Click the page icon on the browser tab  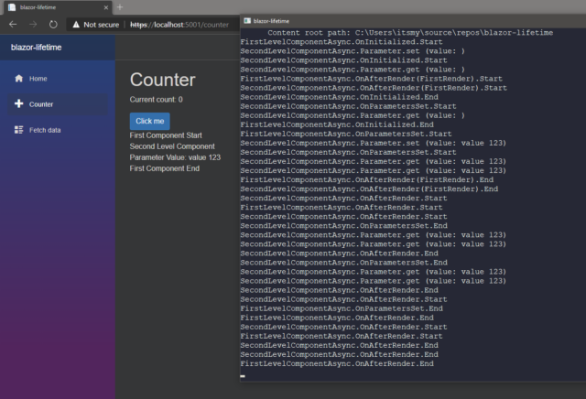(11, 7)
